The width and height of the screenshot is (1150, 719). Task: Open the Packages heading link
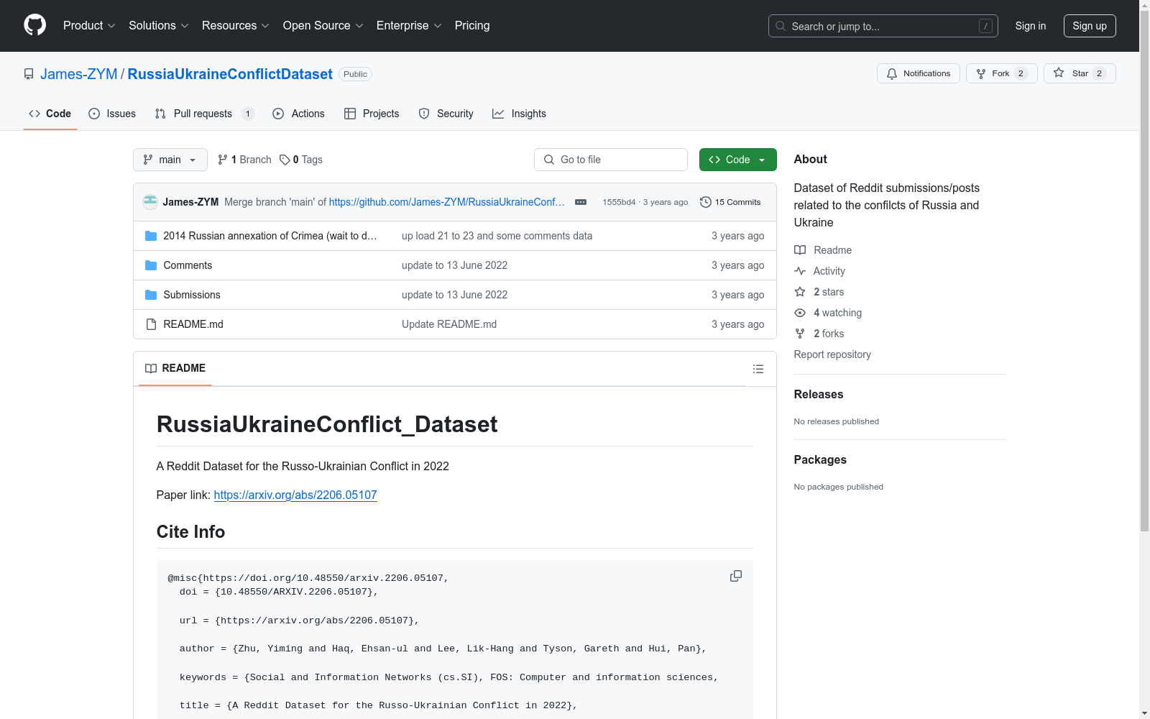tap(820, 459)
